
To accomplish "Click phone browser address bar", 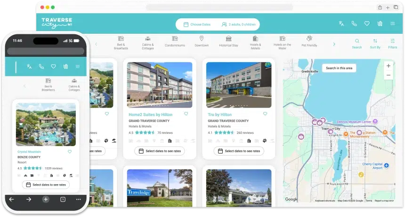I will [46, 51].
